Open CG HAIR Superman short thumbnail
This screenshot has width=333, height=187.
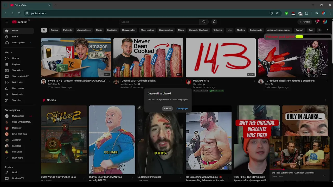point(112,140)
